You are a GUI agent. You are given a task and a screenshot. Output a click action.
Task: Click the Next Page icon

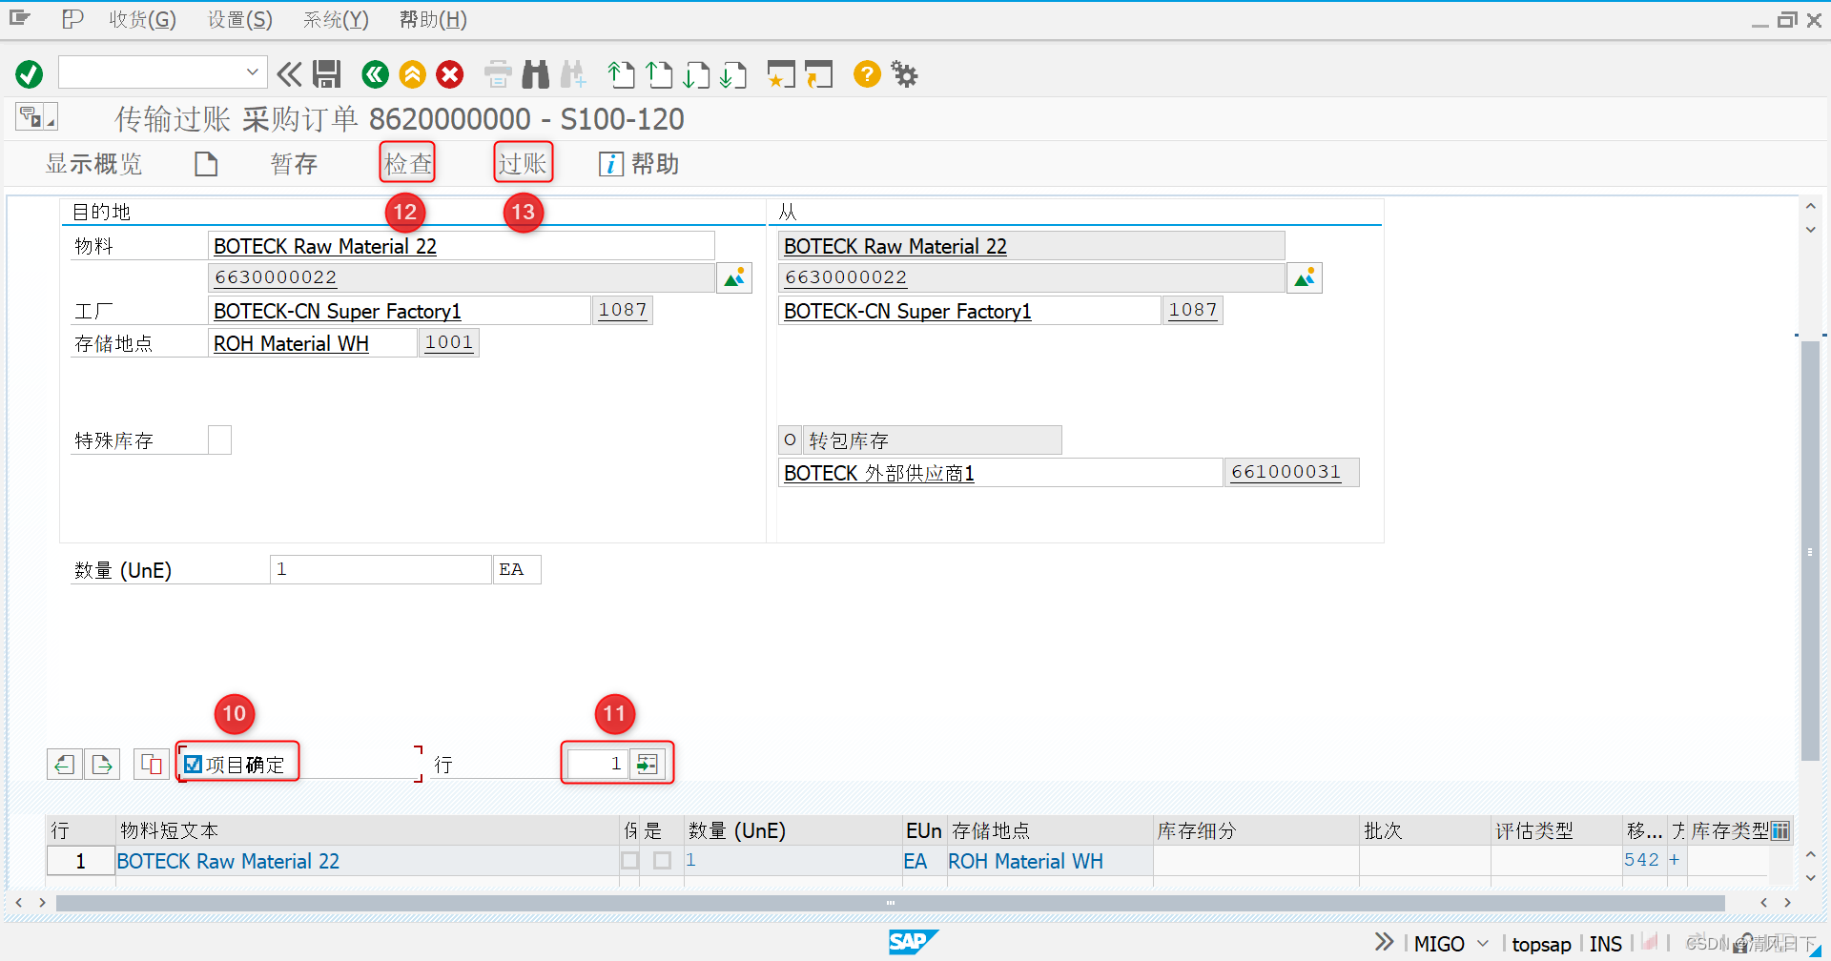(x=696, y=73)
